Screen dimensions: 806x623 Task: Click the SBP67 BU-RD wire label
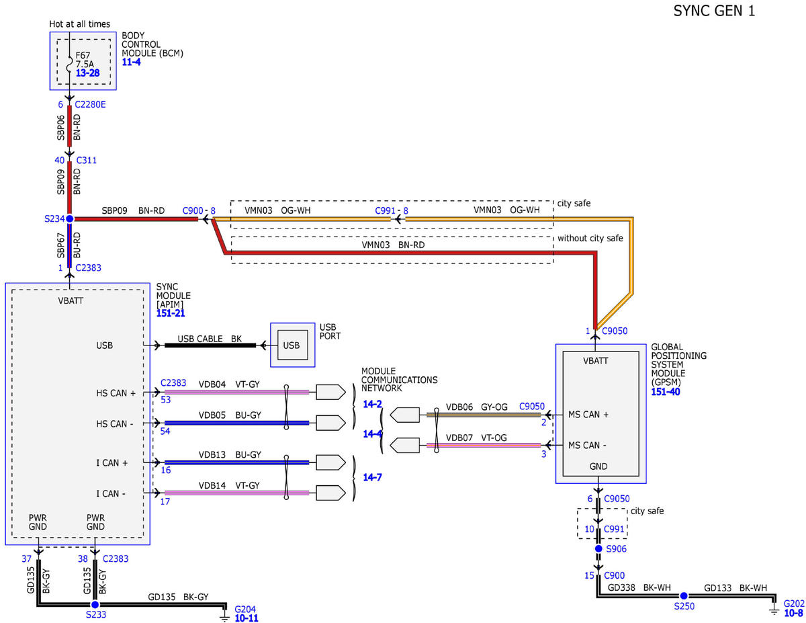point(69,245)
